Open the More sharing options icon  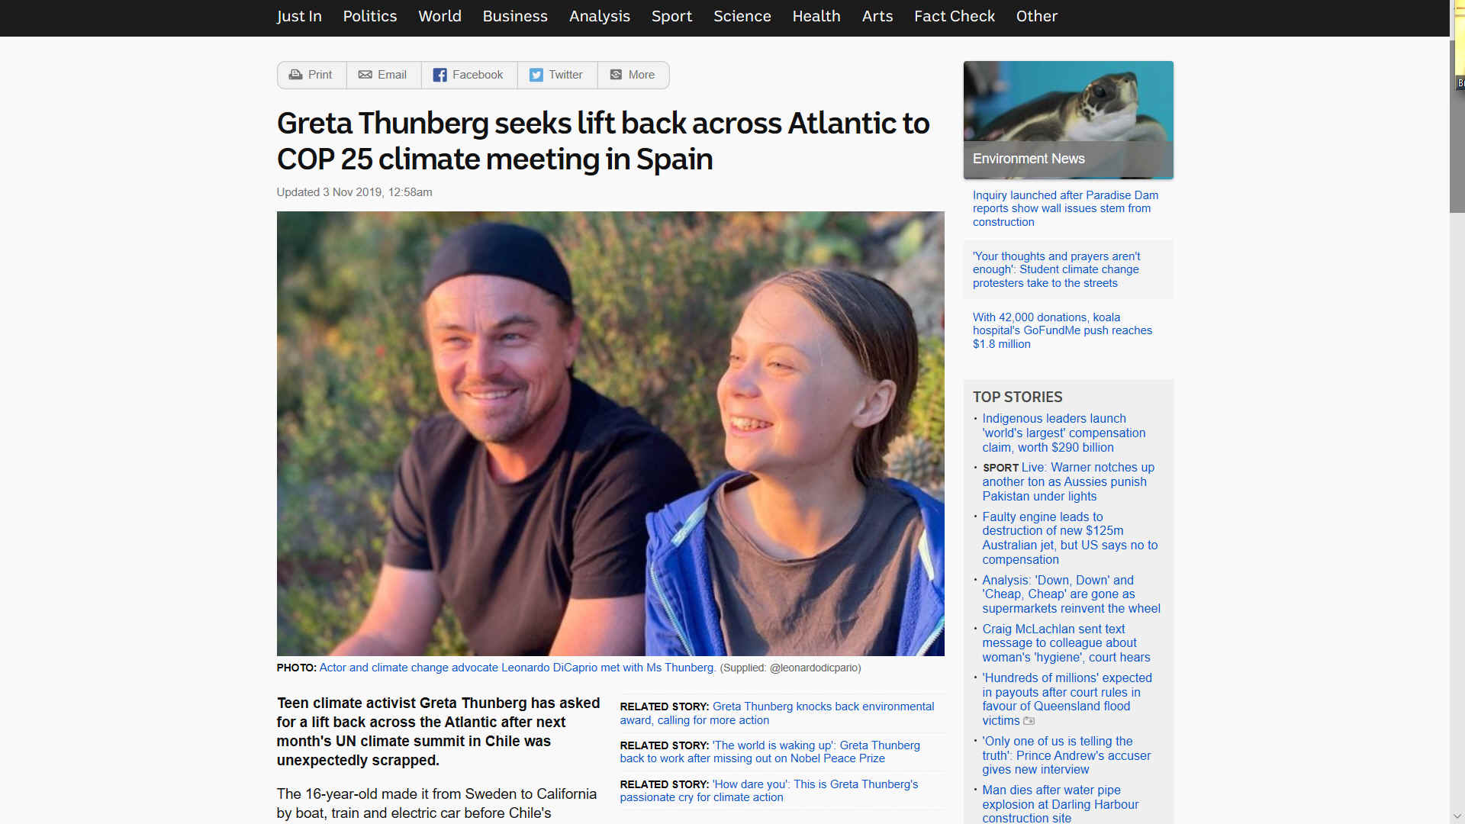[616, 75]
